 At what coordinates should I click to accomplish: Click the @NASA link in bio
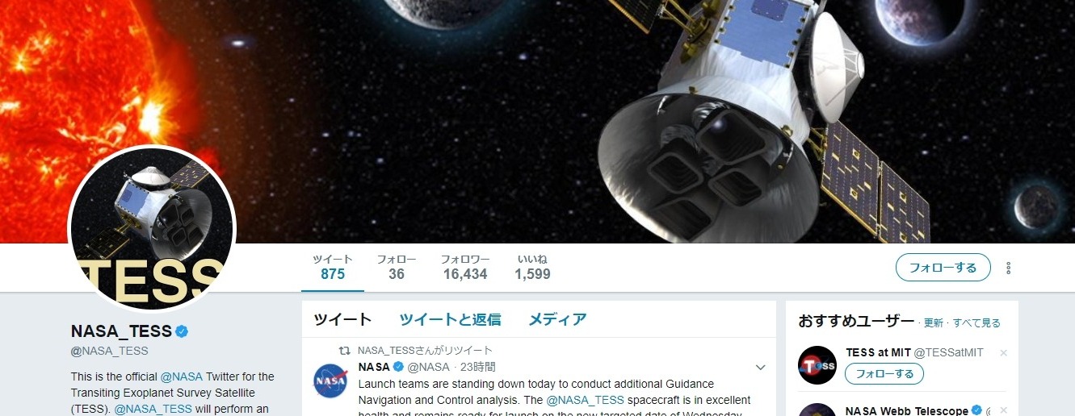tap(181, 376)
